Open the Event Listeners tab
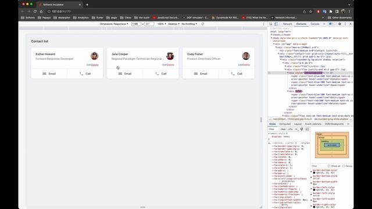The image size is (372, 209). click(x=313, y=124)
